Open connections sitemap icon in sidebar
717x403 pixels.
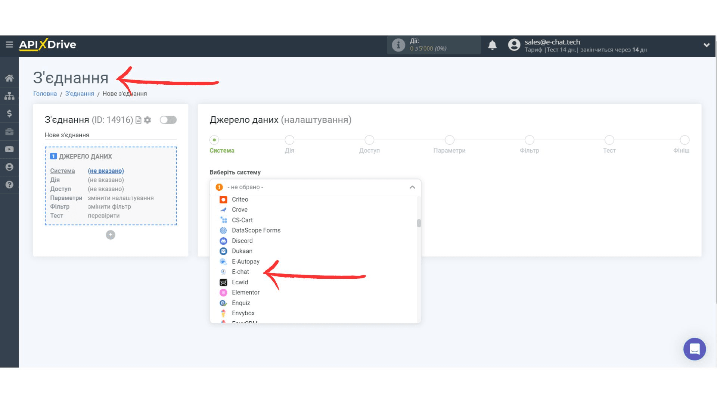(9, 96)
